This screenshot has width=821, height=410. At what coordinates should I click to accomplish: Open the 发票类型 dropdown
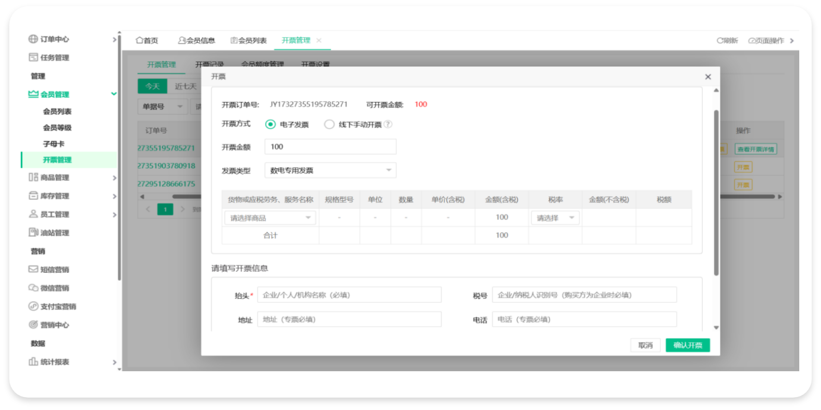pos(330,170)
